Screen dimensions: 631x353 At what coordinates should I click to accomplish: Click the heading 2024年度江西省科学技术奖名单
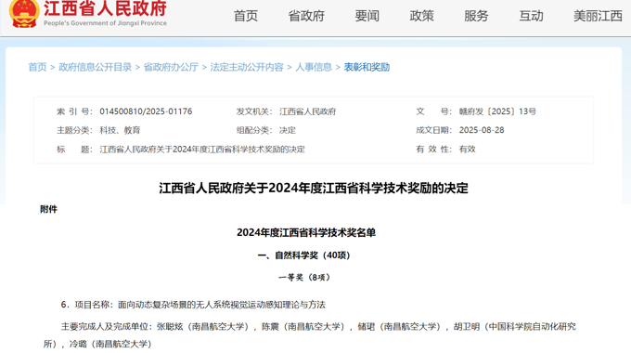(306, 232)
